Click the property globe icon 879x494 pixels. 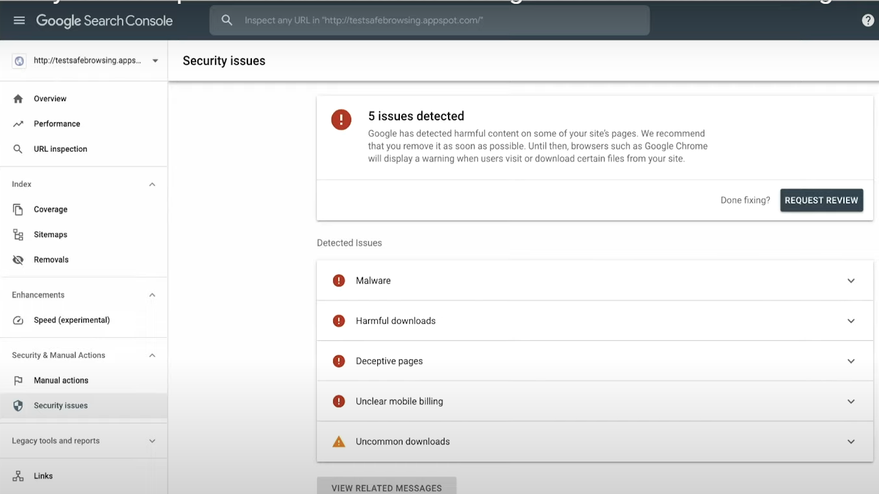[19, 61]
